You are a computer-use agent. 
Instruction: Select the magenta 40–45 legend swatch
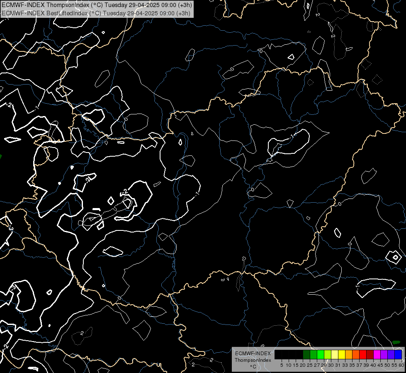377,354
